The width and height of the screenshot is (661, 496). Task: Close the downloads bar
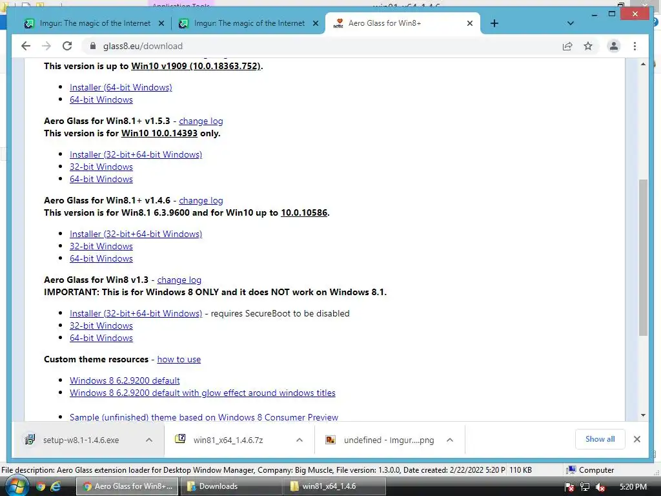637,439
